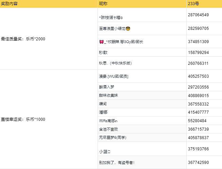This screenshot has height=169, width=222.
Task: Click the nickname containing 琳桉诺
Action: pos(111,18)
